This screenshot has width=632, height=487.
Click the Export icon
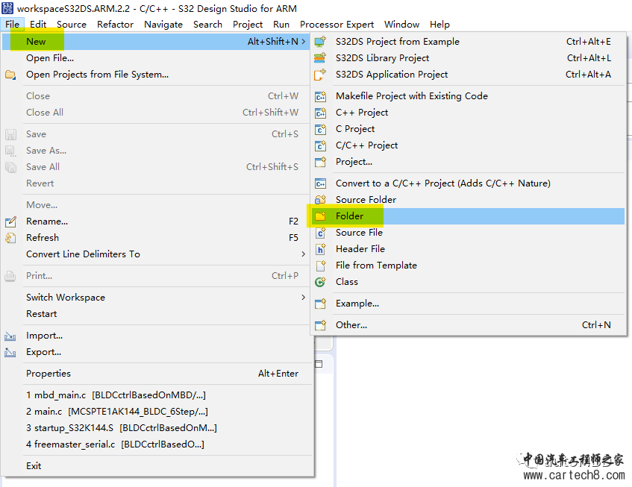click(x=10, y=353)
